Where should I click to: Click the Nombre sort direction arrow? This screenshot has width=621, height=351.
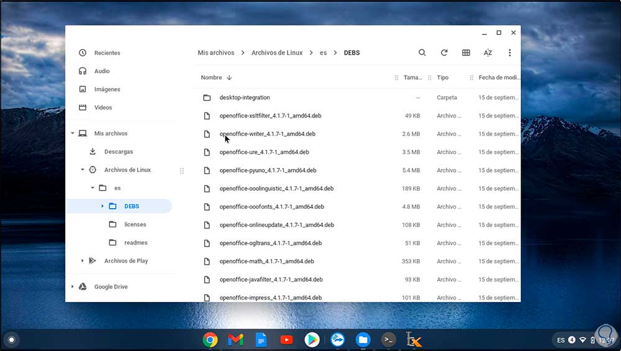[229, 78]
